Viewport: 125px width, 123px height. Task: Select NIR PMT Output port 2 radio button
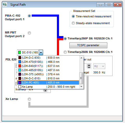tap(29, 33)
